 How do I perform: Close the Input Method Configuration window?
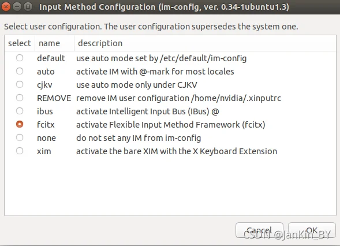[x=6, y=7]
